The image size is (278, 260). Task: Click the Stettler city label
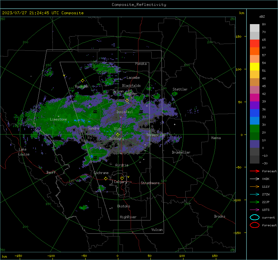click(180, 89)
